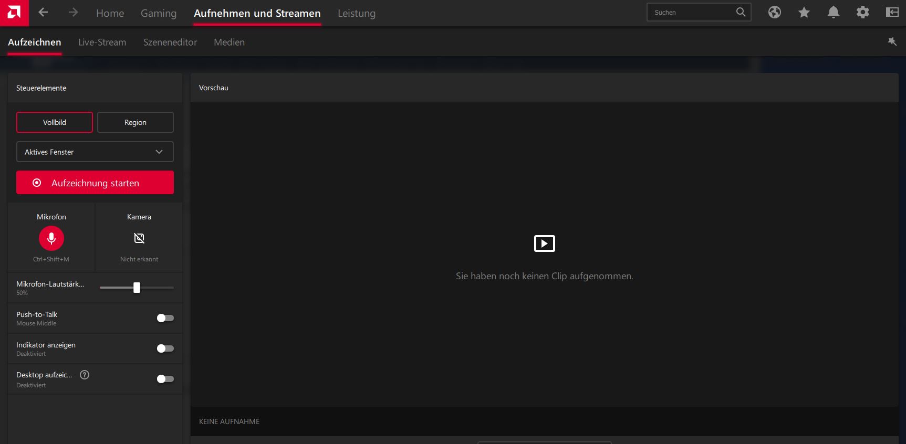Open the web browser globe icon
Image resolution: width=906 pixels, height=444 pixels.
point(775,12)
